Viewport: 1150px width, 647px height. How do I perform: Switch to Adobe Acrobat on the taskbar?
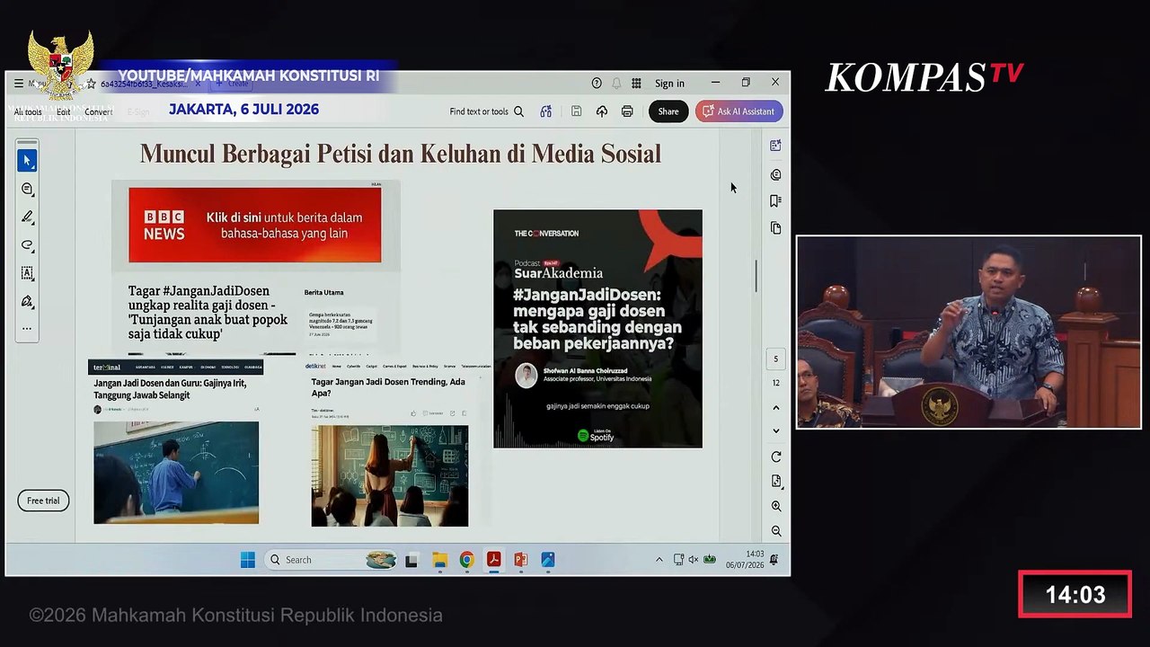493,560
